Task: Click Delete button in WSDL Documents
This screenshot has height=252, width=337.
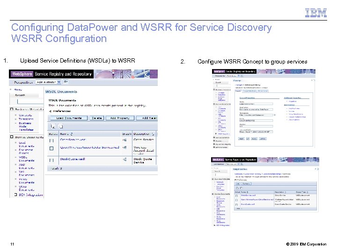Action: tap(97, 118)
